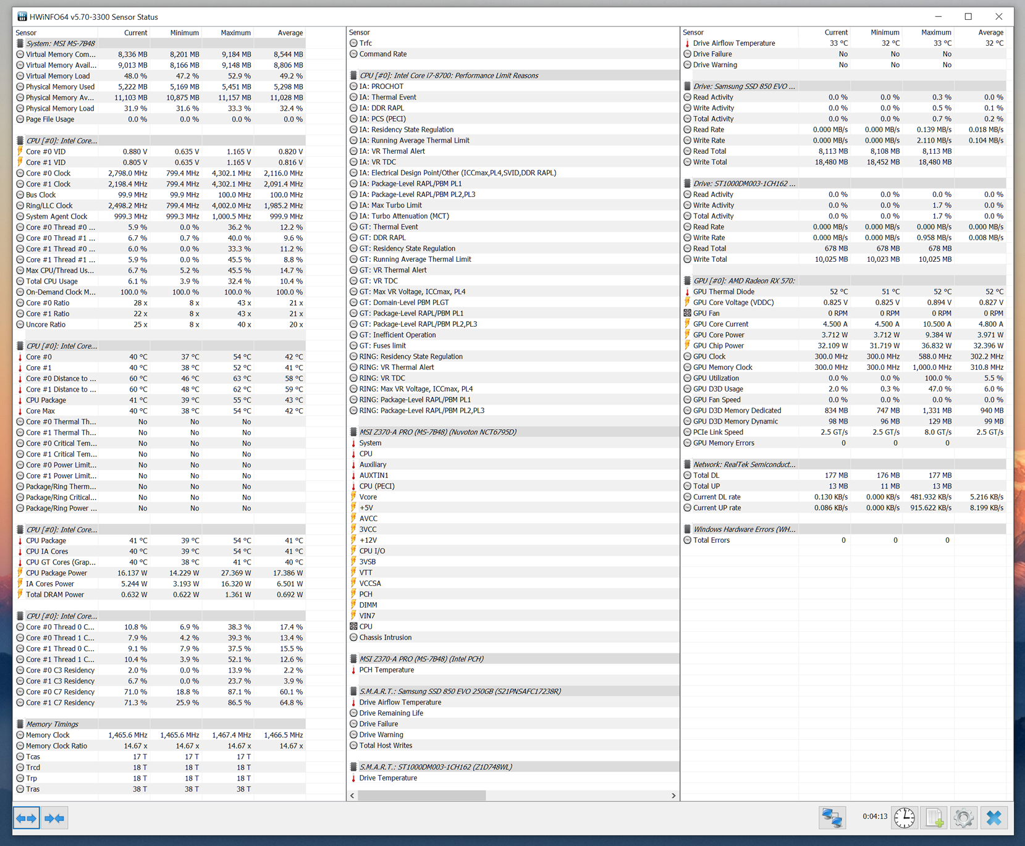Click the Maximum column header in left panel

[235, 33]
